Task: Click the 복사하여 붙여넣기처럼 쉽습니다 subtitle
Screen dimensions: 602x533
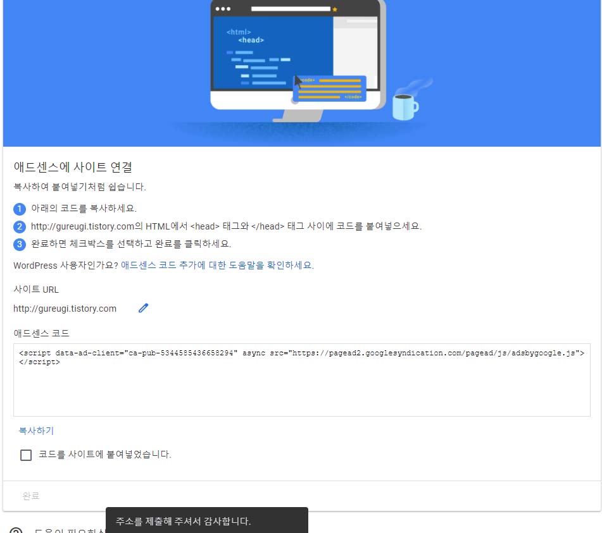Action: [80, 187]
